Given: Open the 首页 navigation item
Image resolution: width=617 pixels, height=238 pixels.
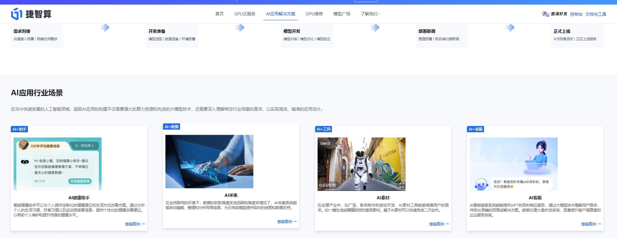Looking at the screenshot, I should coord(220,14).
